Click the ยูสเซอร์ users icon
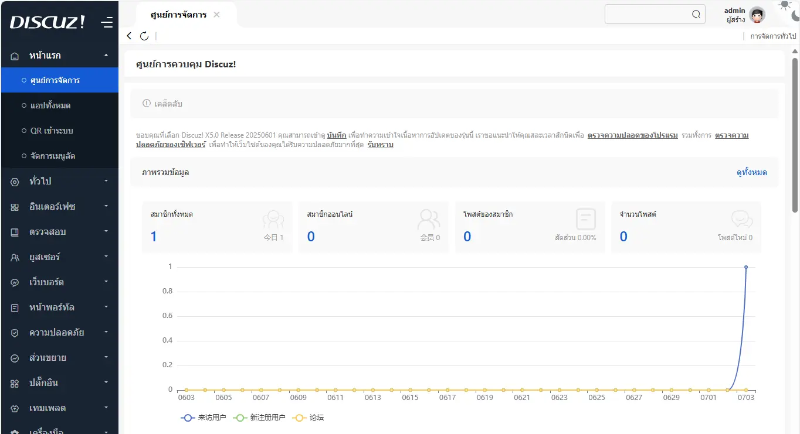The width and height of the screenshot is (800, 434). click(x=15, y=258)
